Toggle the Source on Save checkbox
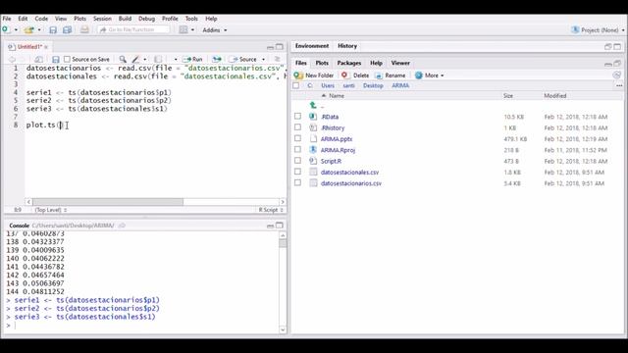The image size is (628, 353). (67, 59)
